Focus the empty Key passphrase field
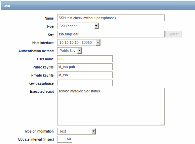This screenshot has height=144, width=195. (85, 83)
